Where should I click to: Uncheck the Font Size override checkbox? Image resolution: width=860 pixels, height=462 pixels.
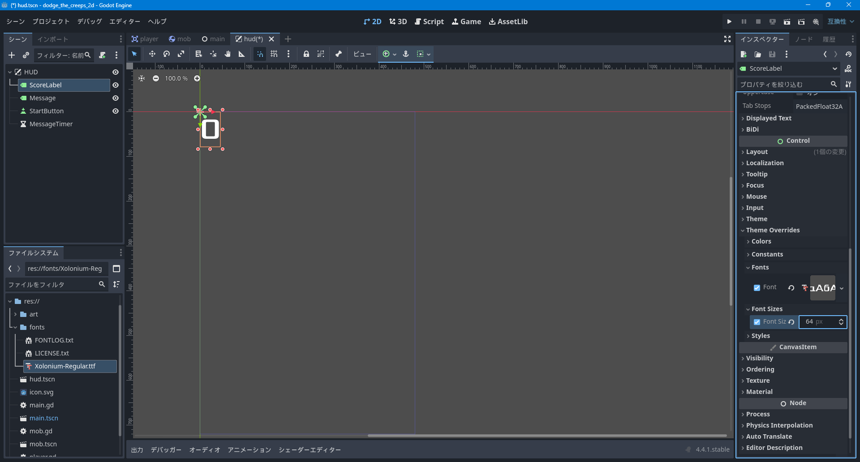coord(757,322)
